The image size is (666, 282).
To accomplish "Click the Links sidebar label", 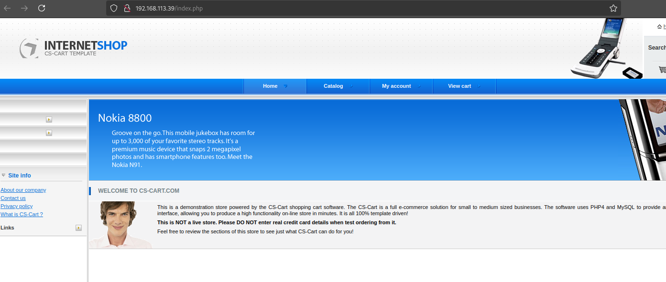I will [7, 228].
